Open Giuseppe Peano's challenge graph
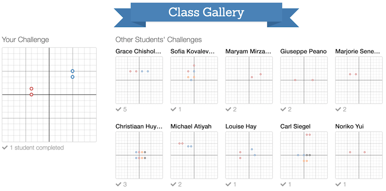 304,80
